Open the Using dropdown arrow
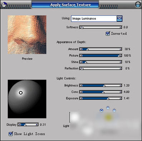142x141 pixels. pos(119,19)
